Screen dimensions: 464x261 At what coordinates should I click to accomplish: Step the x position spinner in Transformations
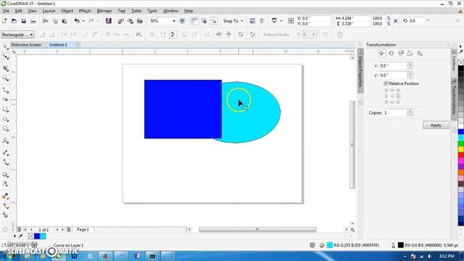pyautogui.click(x=410, y=66)
